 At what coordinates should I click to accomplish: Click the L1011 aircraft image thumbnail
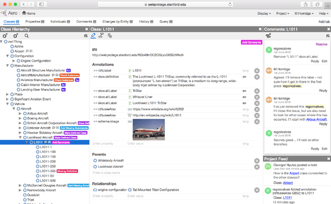pyautogui.click(x=148, y=130)
